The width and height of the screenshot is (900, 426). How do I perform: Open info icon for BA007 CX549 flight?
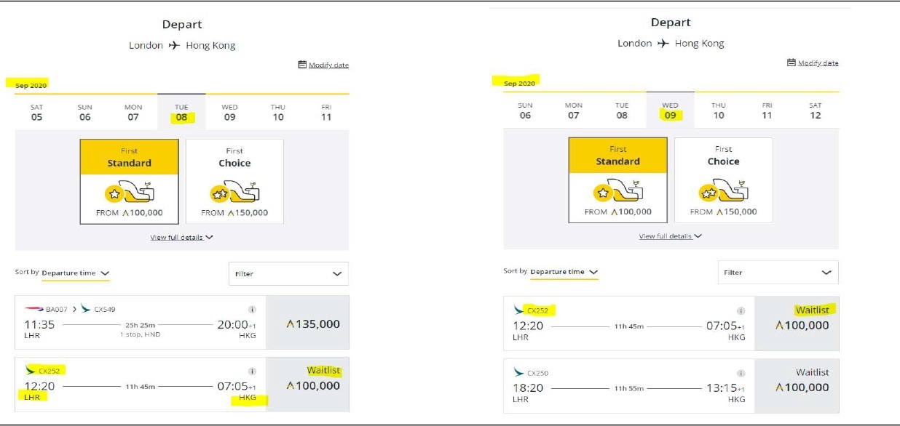(x=252, y=309)
